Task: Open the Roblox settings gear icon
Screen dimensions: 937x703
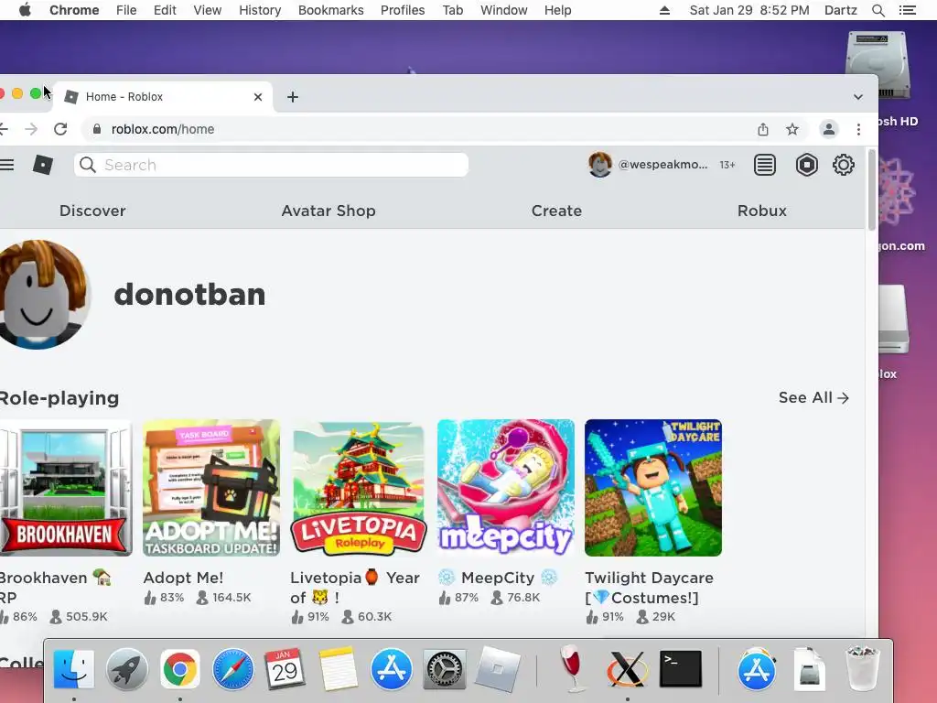Action: coord(843,165)
